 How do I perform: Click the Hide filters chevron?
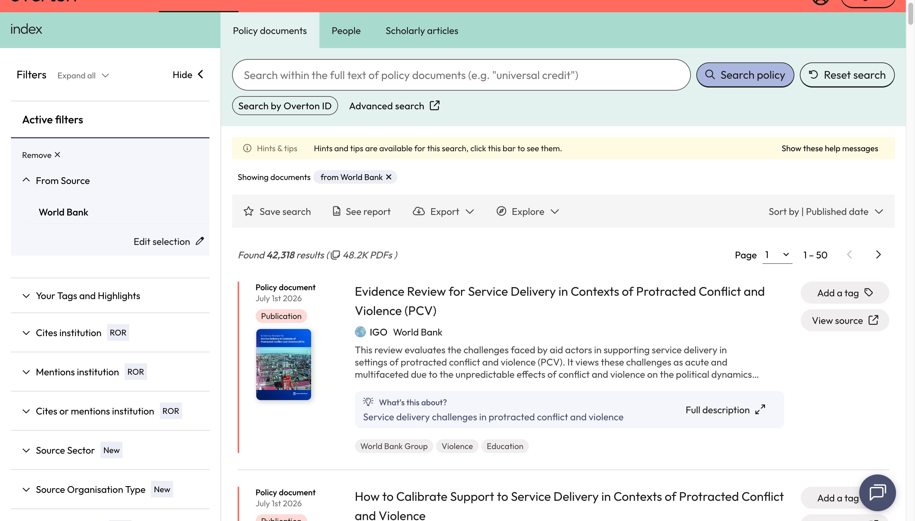(201, 74)
